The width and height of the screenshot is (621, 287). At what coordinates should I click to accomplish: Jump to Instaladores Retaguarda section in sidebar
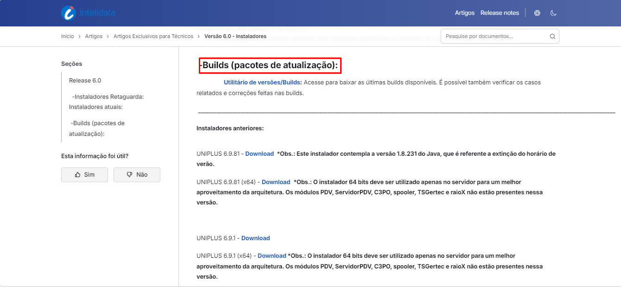click(x=107, y=102)
